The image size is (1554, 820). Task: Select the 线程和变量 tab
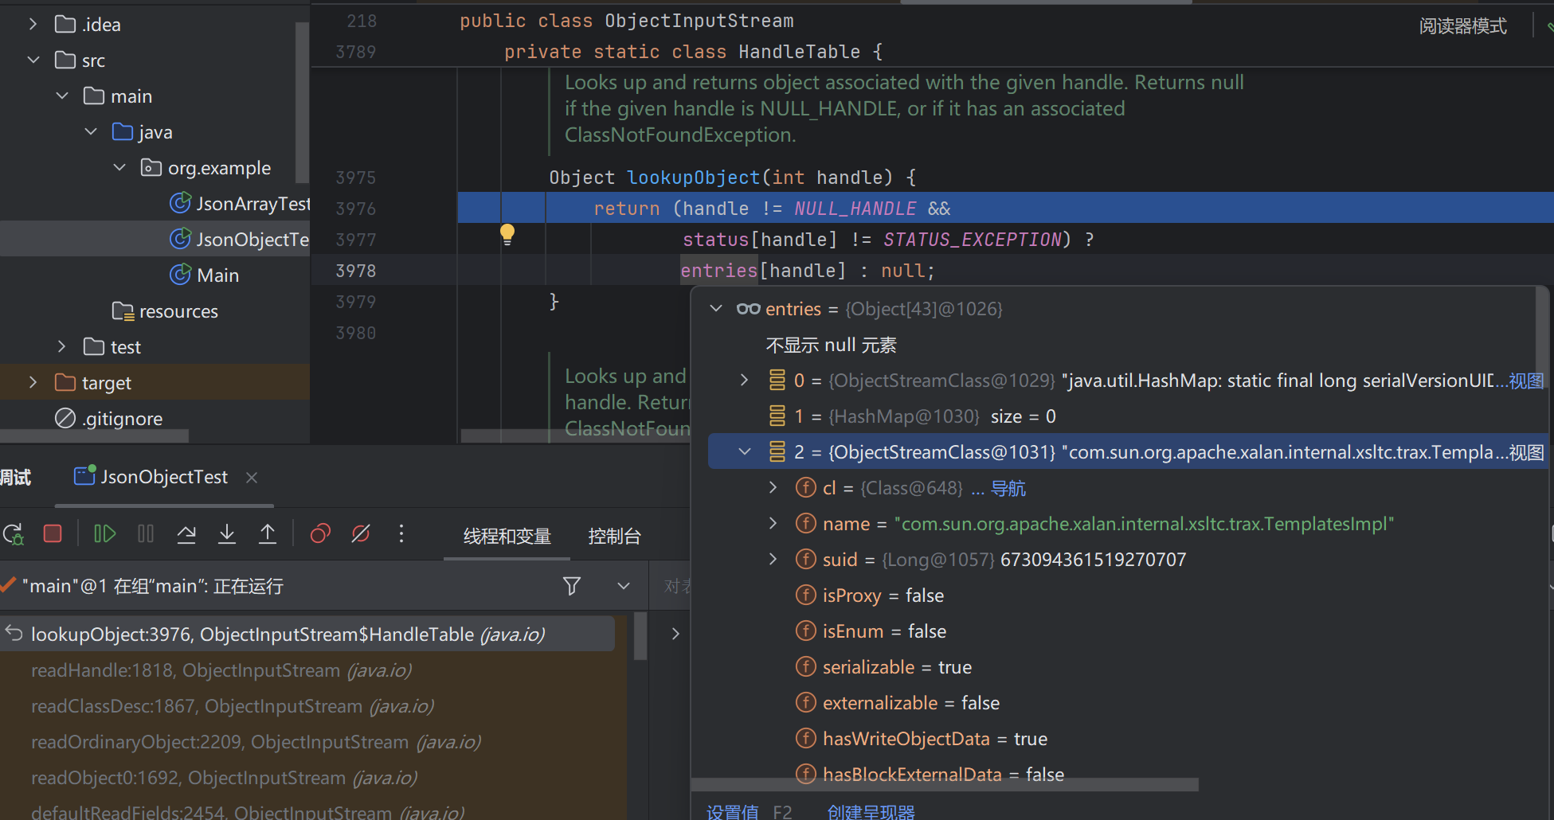[507, 537]
